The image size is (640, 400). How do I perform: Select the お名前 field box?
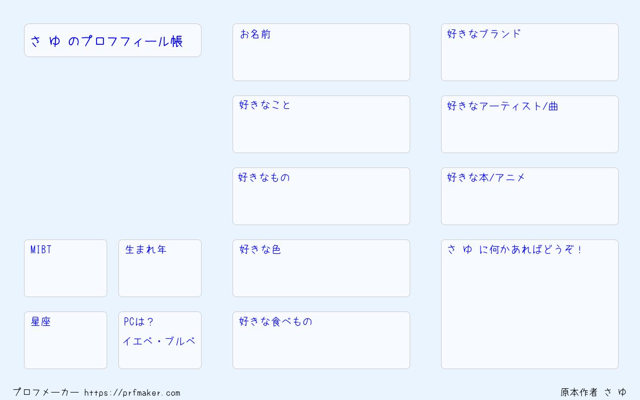(321, 52)
